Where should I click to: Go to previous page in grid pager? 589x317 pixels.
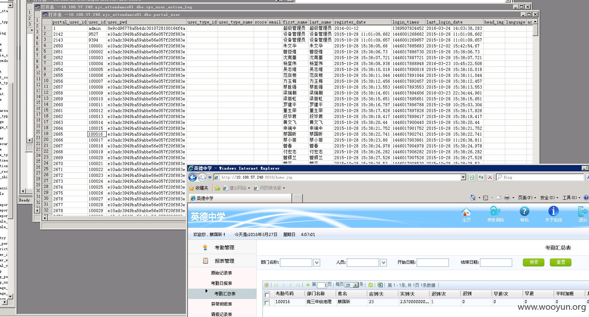(x=283, y=285)
